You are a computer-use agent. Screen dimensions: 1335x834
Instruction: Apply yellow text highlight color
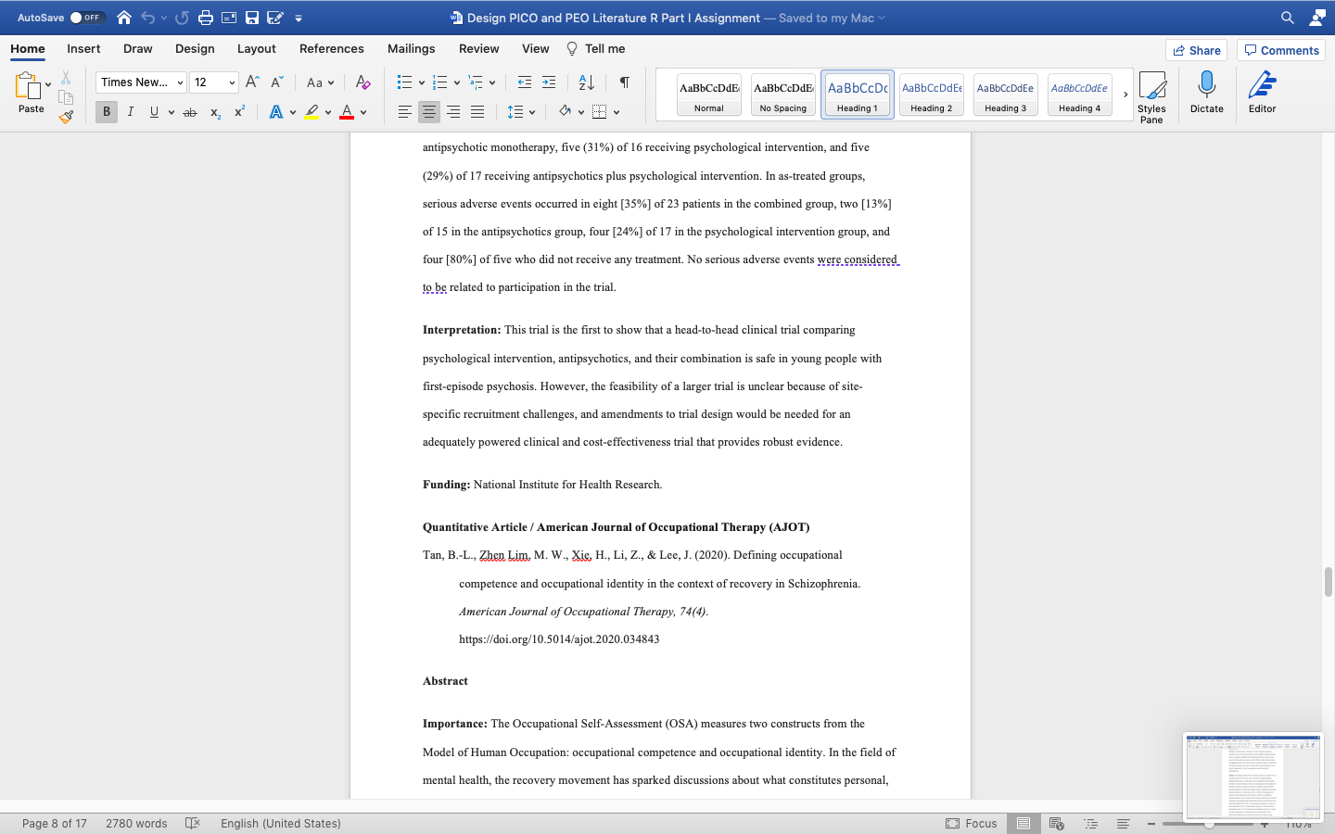point(311,112)
